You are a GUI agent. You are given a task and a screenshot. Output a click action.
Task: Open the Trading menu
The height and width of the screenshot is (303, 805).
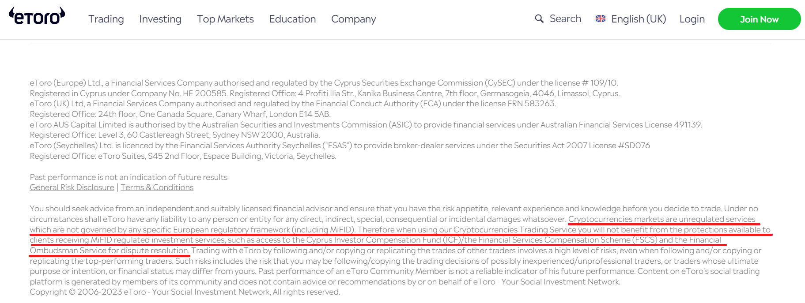pyautogui.click(x=106, y=19)
